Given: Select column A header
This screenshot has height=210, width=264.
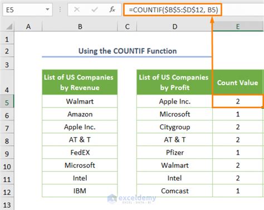Looking at the screenshot, I should (28, 27).
